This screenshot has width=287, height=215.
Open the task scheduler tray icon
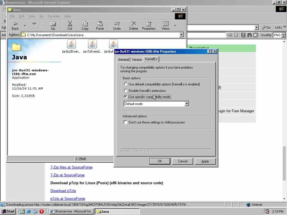click(267, 211)
